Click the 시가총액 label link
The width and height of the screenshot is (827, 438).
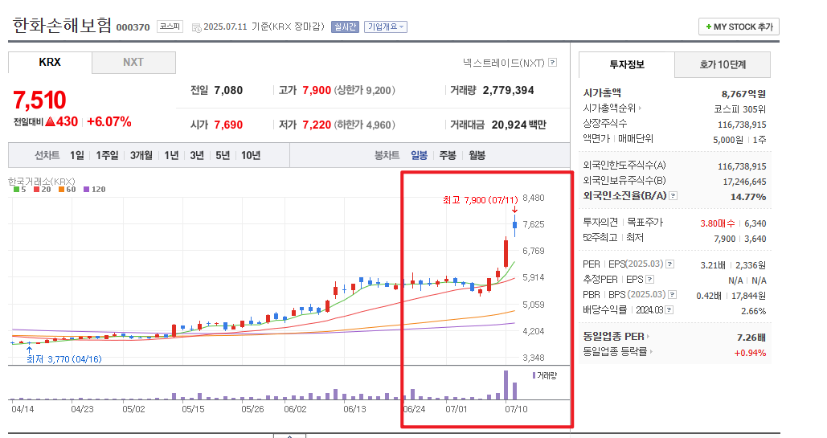[x=602, y=93]
